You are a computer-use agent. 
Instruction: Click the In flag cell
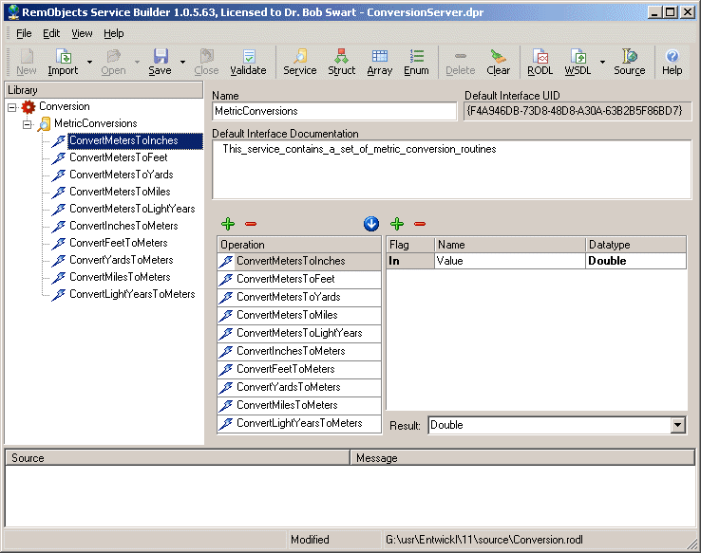[410, 261]
